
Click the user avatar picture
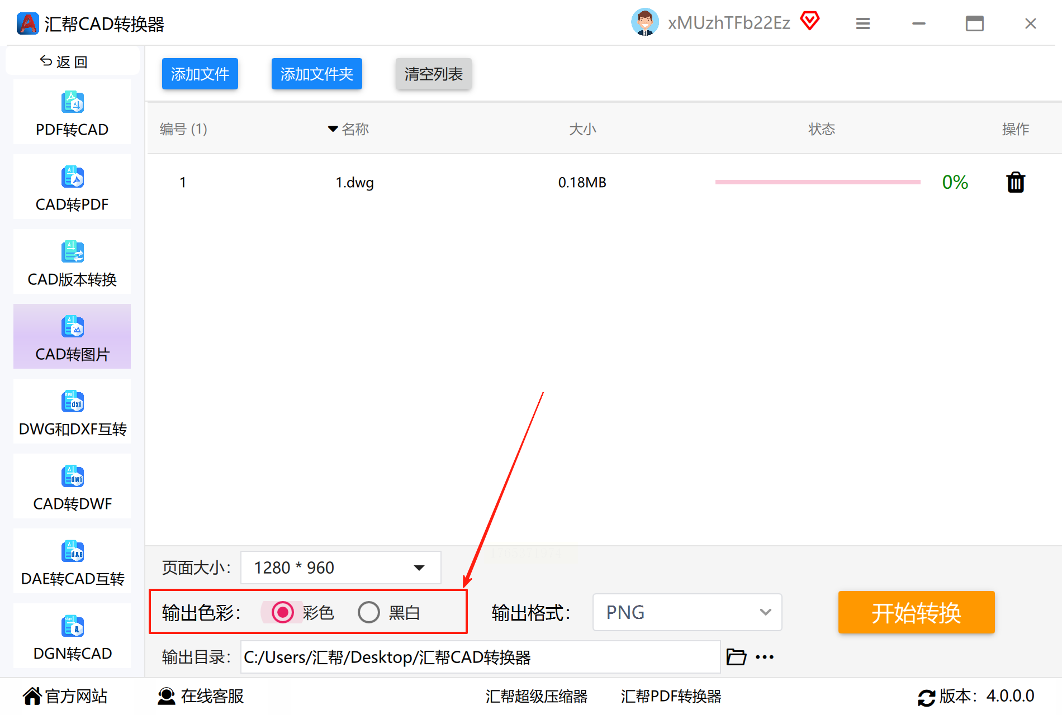click(645, 22)
